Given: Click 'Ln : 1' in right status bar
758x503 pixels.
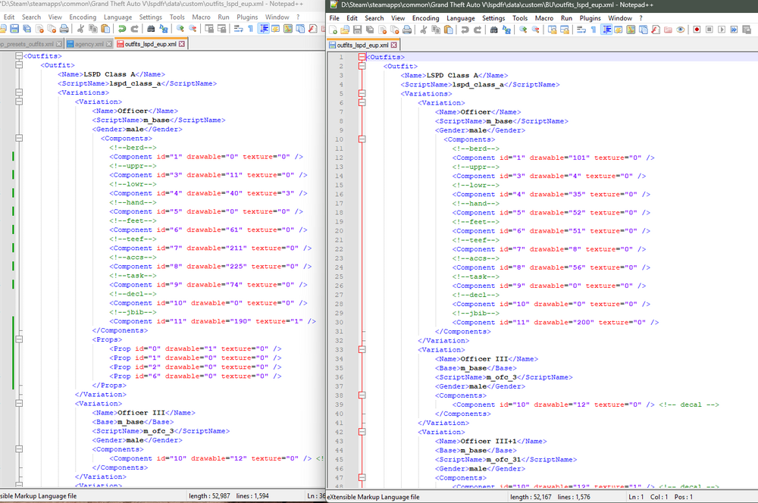Looking at the screenshot, I should point(636,497).
